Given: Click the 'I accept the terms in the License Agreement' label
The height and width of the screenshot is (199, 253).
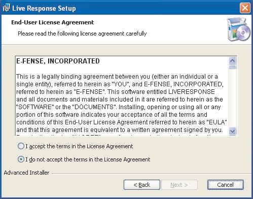Looking at the screenshot, I should tap(79, 146).
